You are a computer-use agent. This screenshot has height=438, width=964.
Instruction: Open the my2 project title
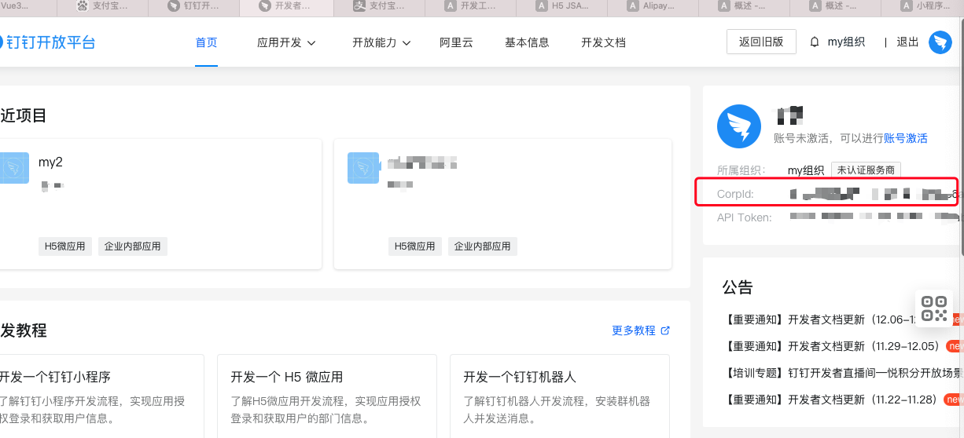click(50, 162)
